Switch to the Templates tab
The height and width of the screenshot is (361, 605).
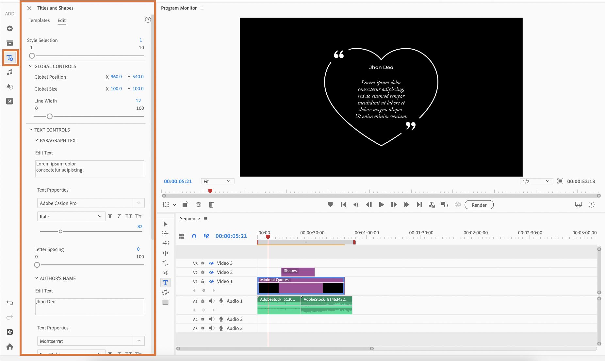coord(39,20)
